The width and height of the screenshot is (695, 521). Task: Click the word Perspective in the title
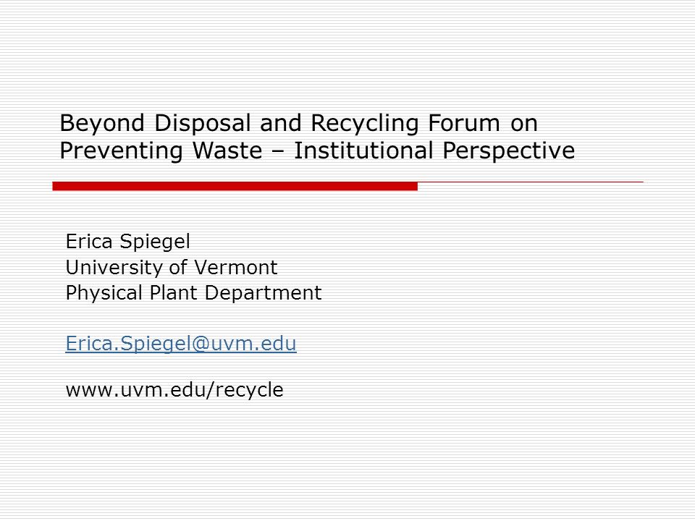click(x=509, y=151)
